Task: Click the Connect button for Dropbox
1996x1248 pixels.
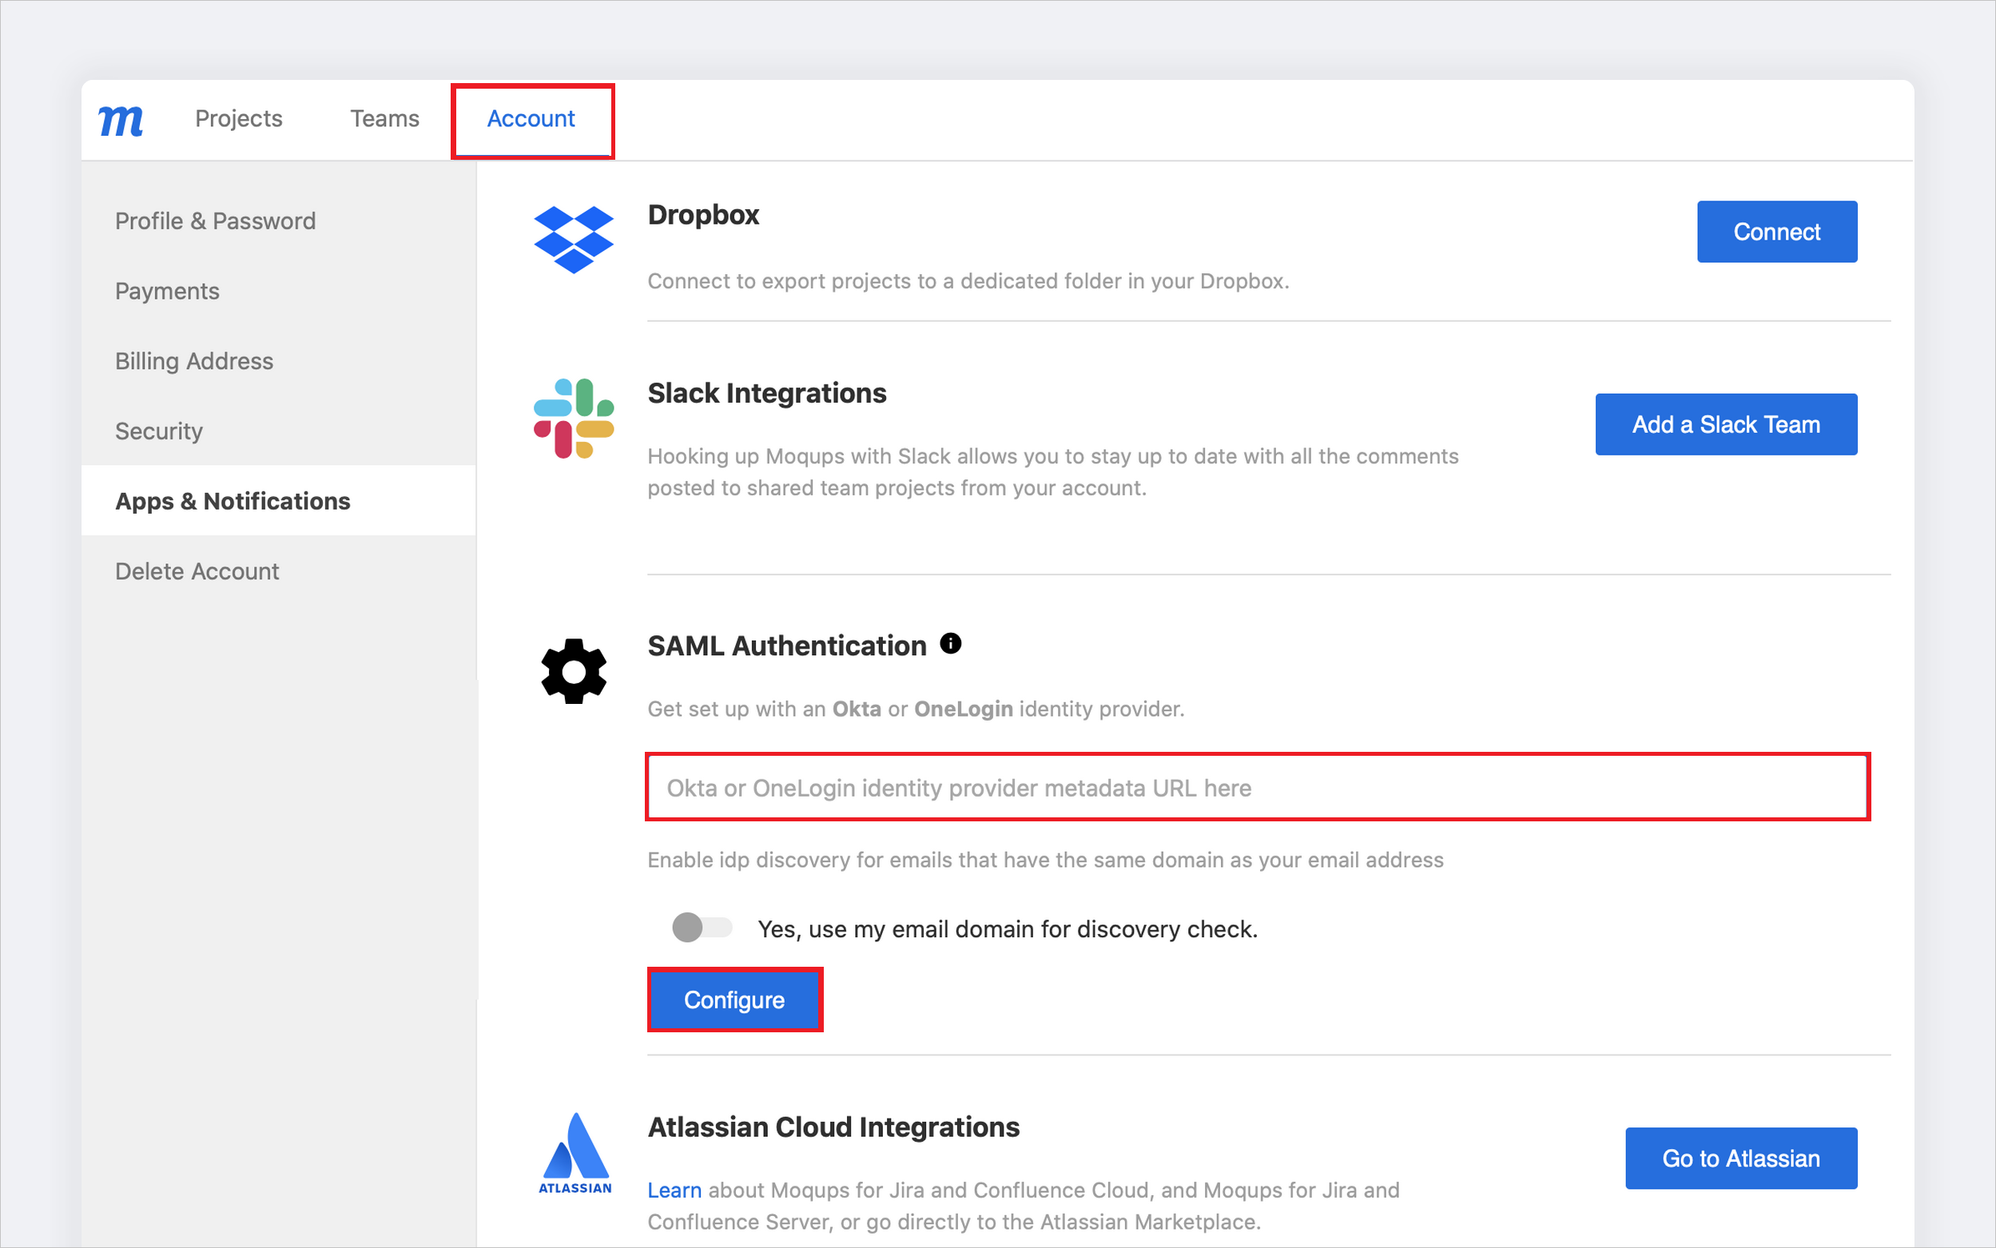Action: coord(1776,232)
